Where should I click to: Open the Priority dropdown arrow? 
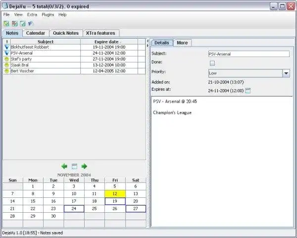pos(286,73)
